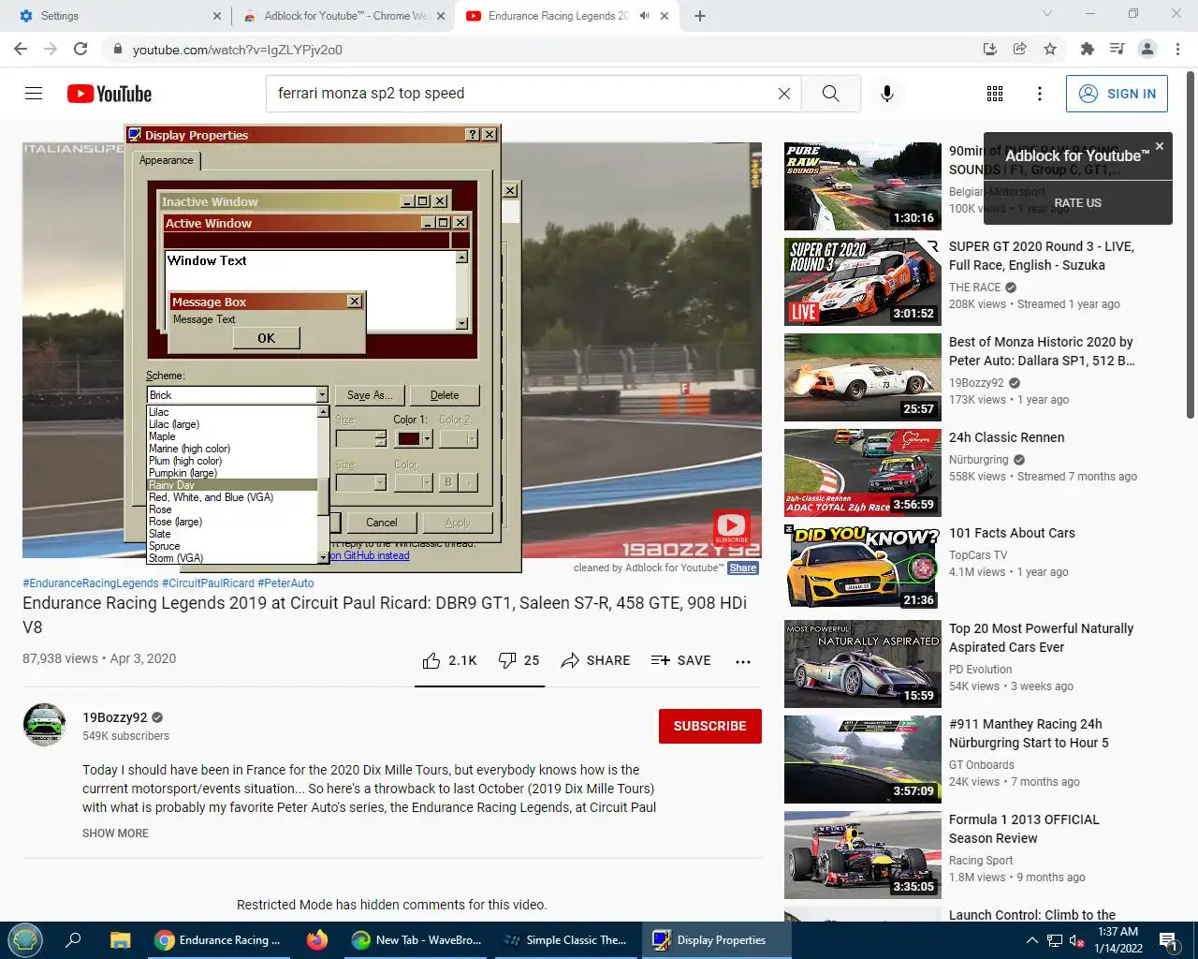Click the 19Bozzy92 channel avatar

44,725
